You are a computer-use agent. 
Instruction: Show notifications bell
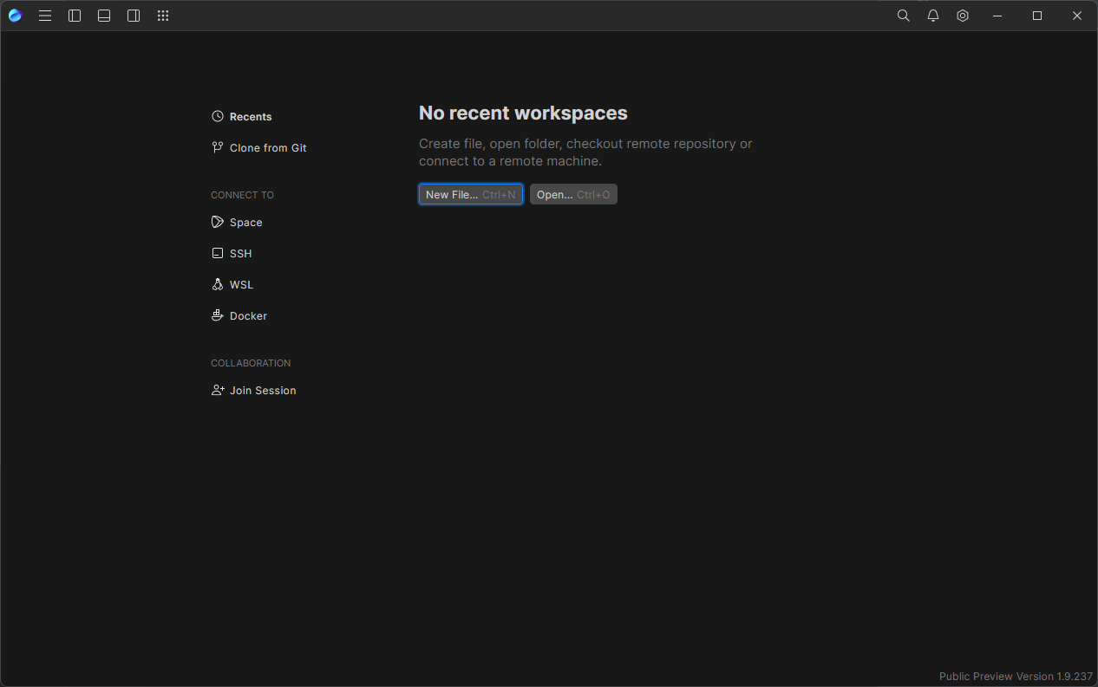[933, 16]
